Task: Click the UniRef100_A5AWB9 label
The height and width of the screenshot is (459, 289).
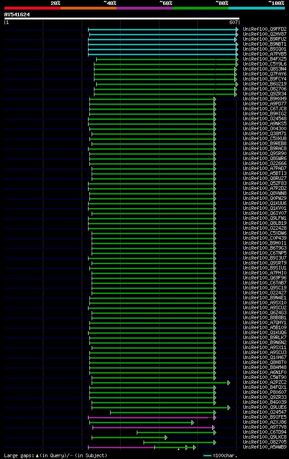Action: (x=265, y=447)
